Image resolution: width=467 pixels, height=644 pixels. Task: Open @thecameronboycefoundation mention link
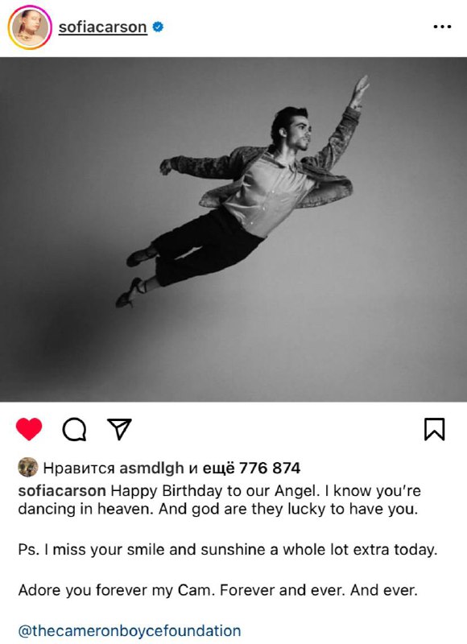130,630
